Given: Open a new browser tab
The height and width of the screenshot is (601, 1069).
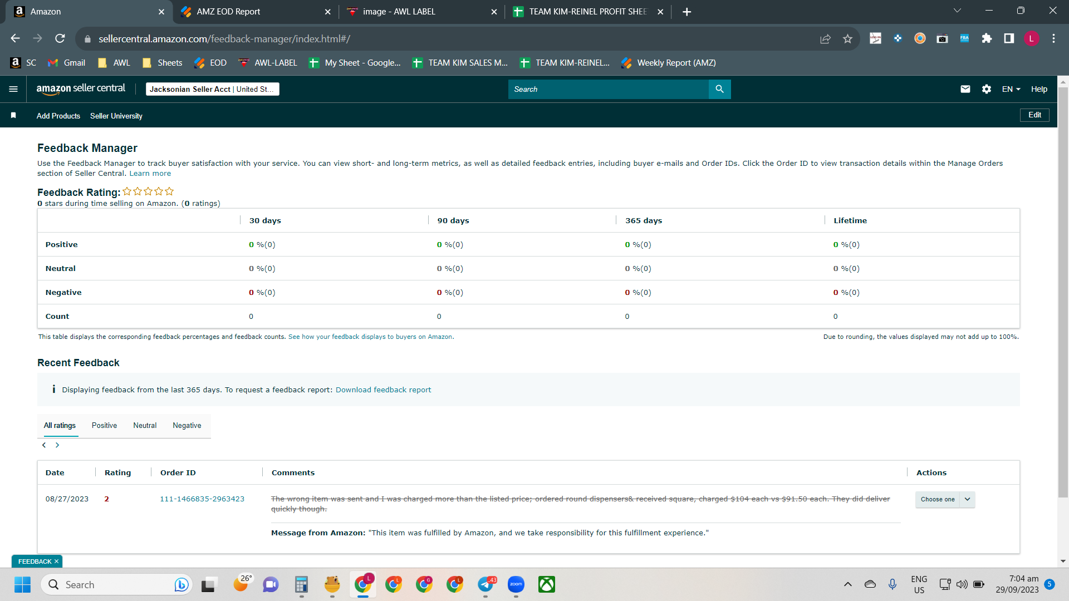Looking at the screenshot, I should pos(686,12).
